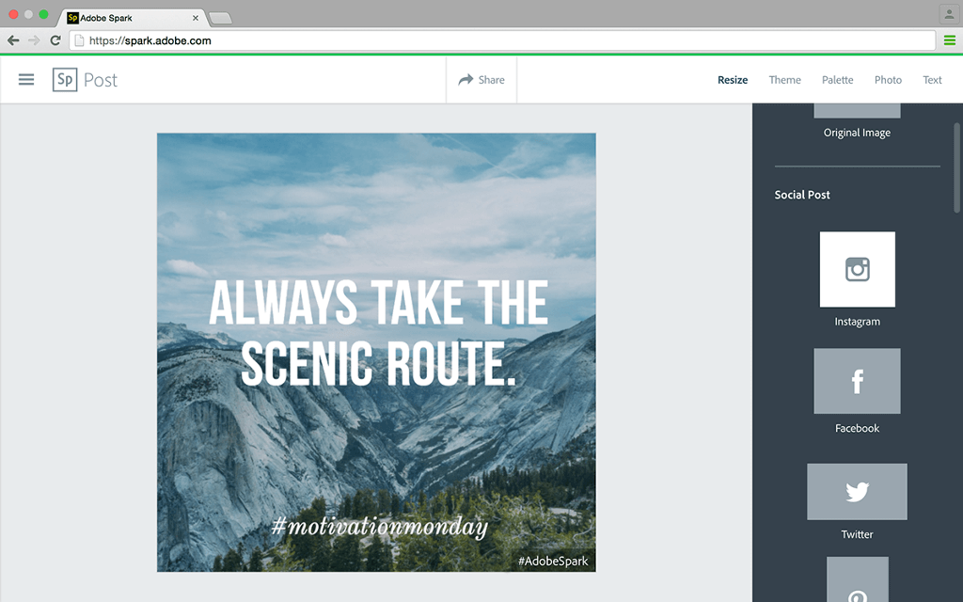Open the hamburger menu in Spark header
The image size is (963, 602).
point(26,80)
